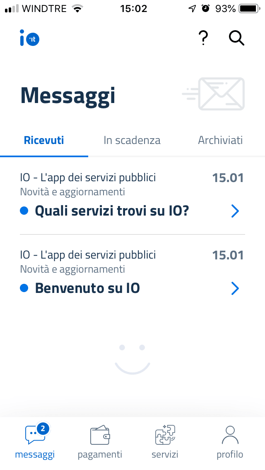Expand the 'Benvenuto su IO' message chevron
The image size is (265, 470).
[x=235, y=288]
